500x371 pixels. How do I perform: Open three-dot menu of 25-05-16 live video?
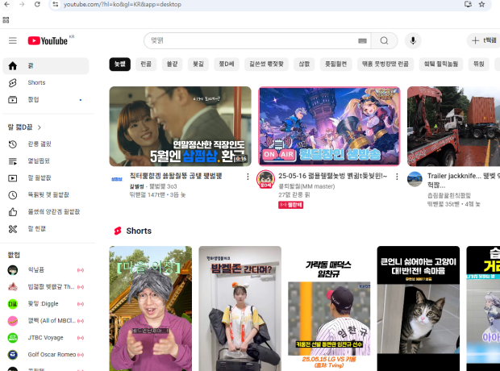click(396, 176)
